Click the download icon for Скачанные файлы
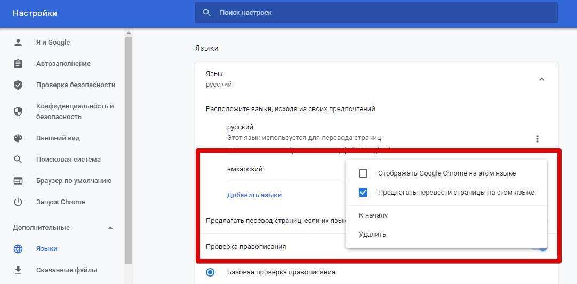Screen dimensions: 577x284 (18, 270)
